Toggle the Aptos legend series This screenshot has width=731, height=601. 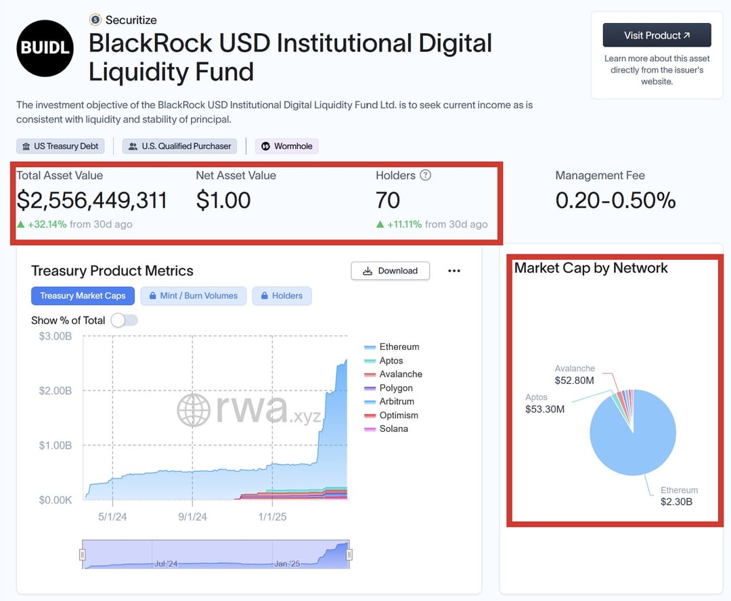click(x=383, y=361)
